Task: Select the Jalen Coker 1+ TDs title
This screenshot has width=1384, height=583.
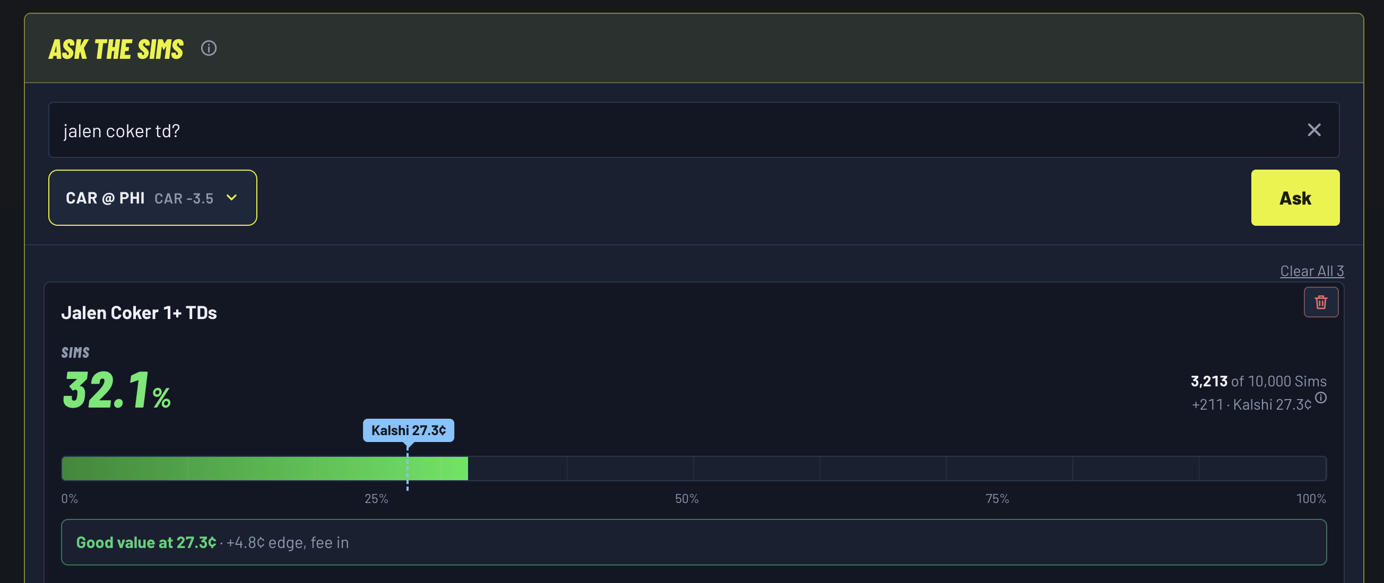Action: coord(139,313)
